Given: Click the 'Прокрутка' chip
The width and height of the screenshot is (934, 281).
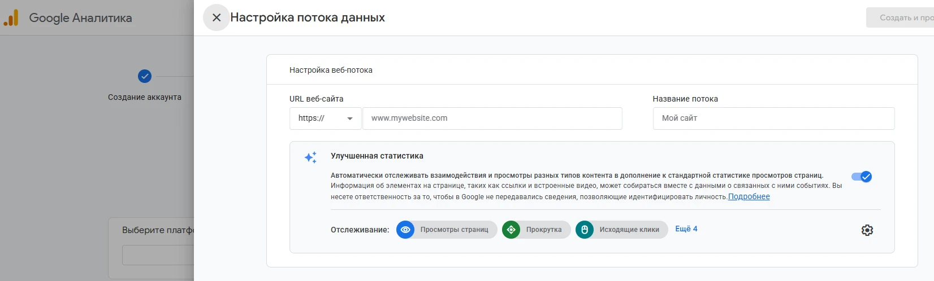Looking at the screenshot, I should [537, 230].
